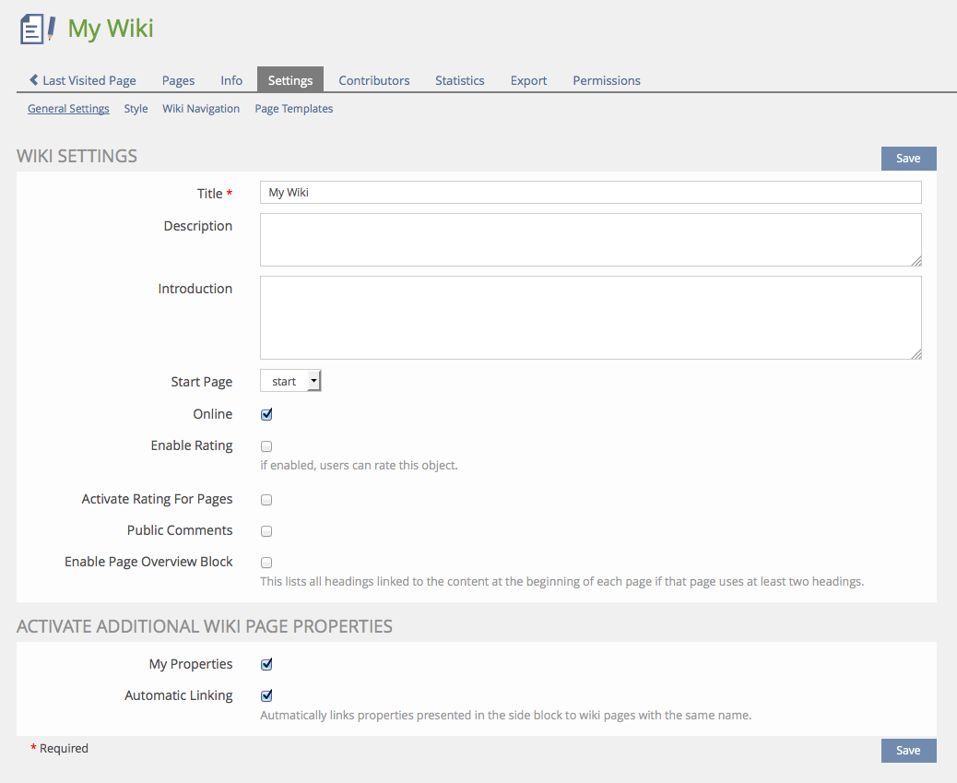Expand the Start Page dropdown

click(290, 381)
